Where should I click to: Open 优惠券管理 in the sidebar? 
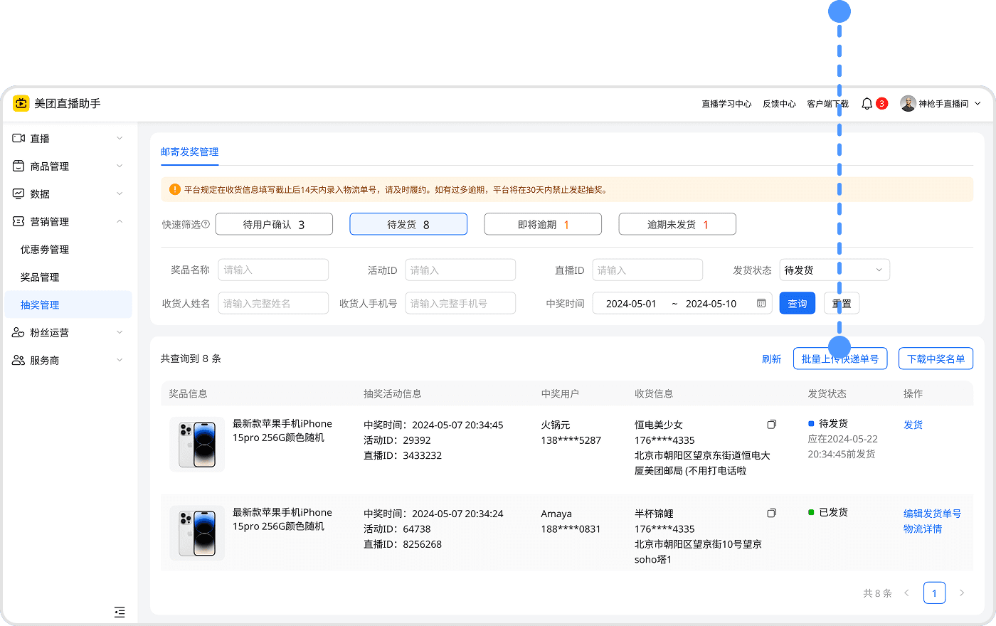pyautogui.click(x=45, y=249)
